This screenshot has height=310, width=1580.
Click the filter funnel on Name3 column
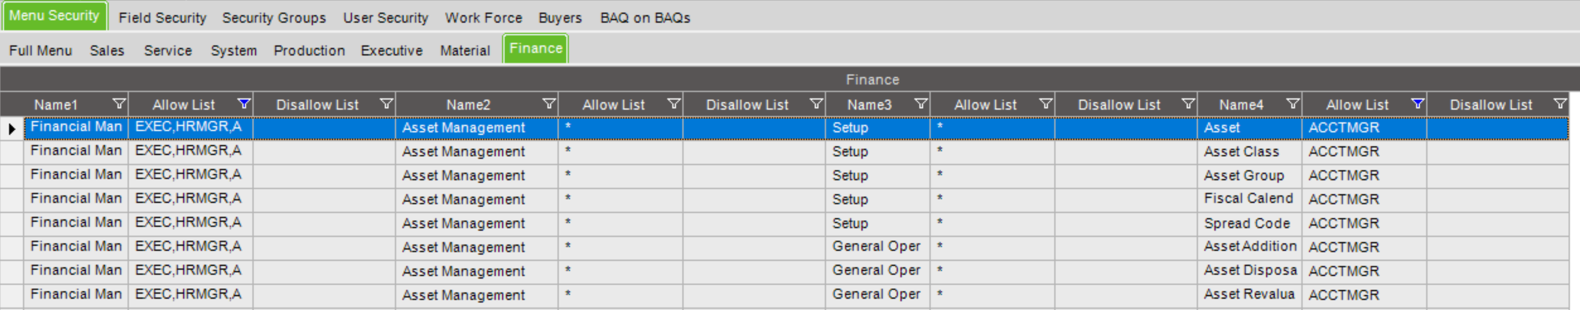921,104
